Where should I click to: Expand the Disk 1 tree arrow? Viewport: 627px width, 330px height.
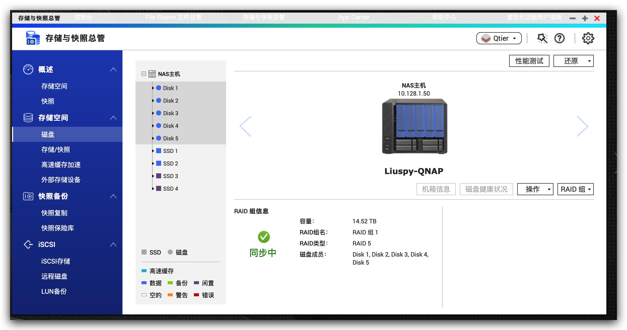(x=153, y=88)
